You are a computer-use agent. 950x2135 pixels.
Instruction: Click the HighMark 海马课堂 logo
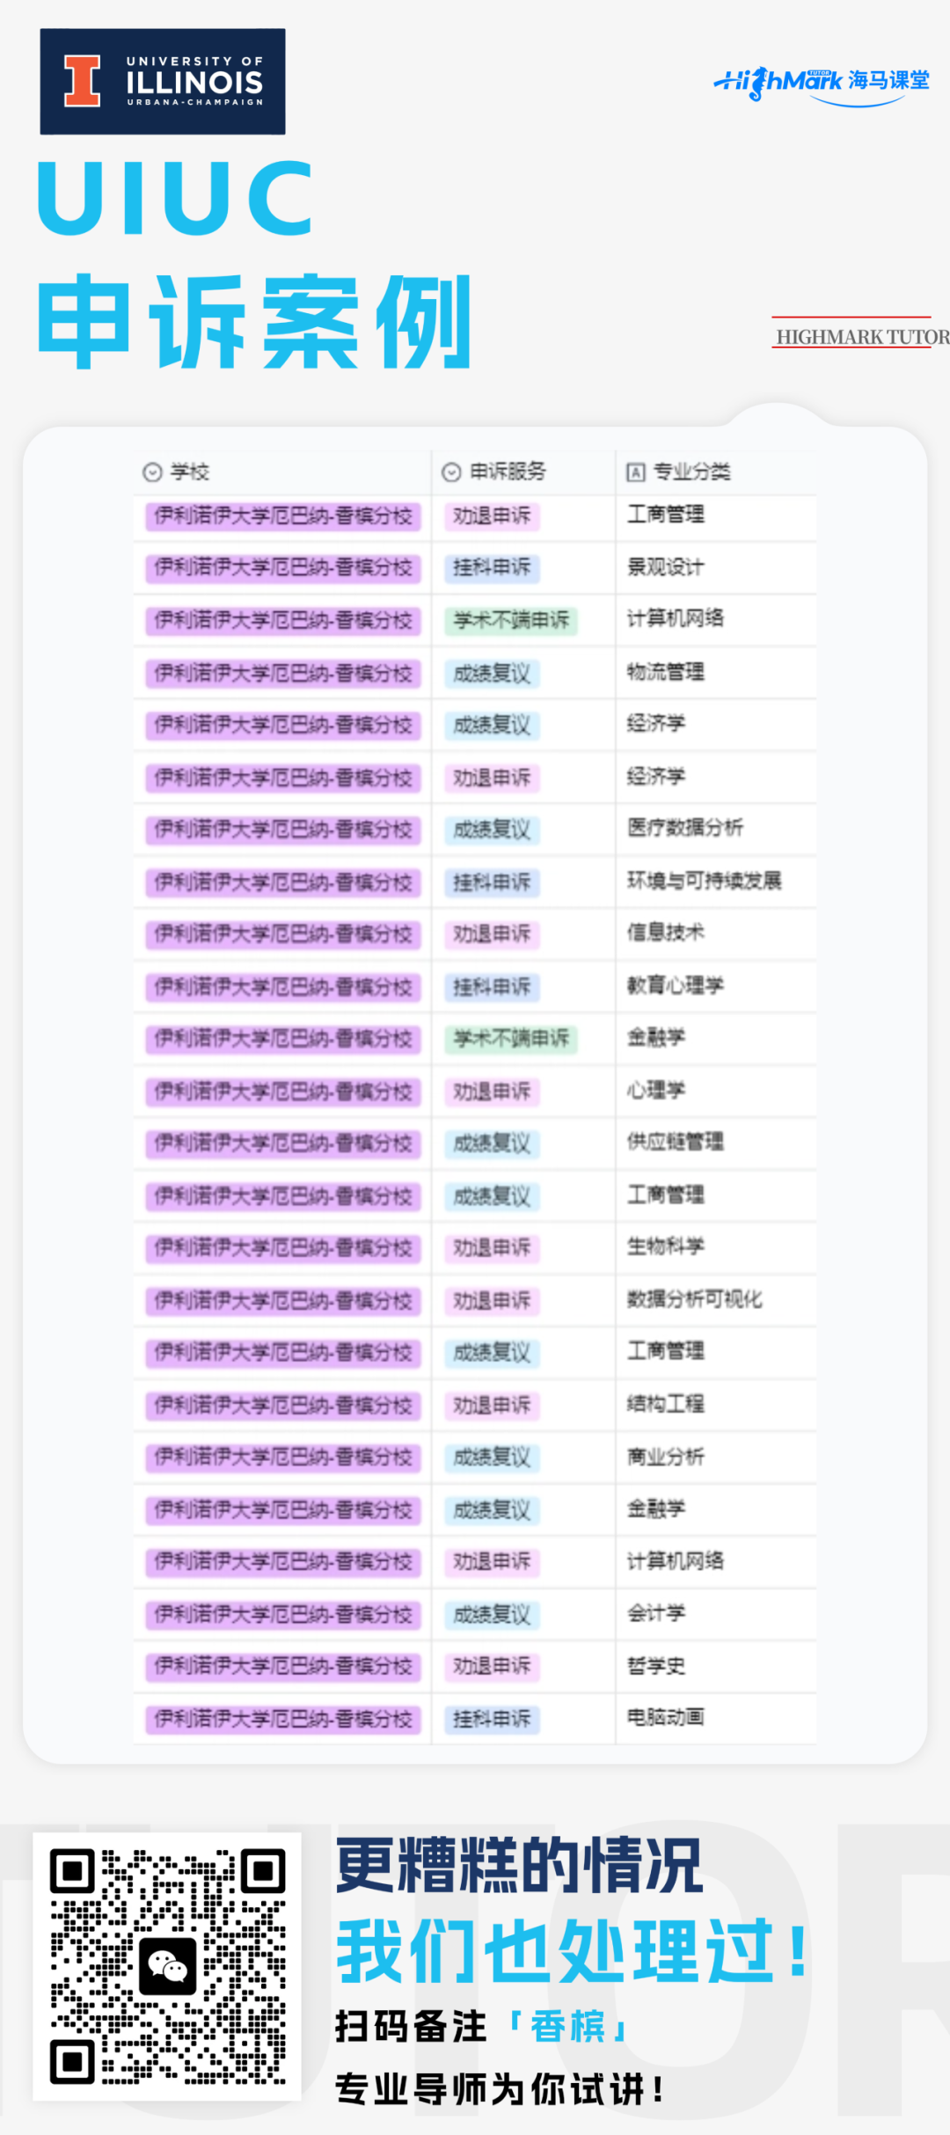(x=821, y=83)
